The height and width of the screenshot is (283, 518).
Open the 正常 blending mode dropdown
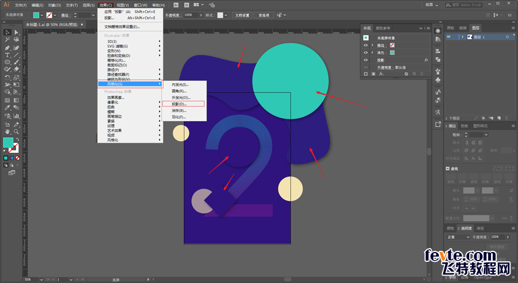point(458,237)
